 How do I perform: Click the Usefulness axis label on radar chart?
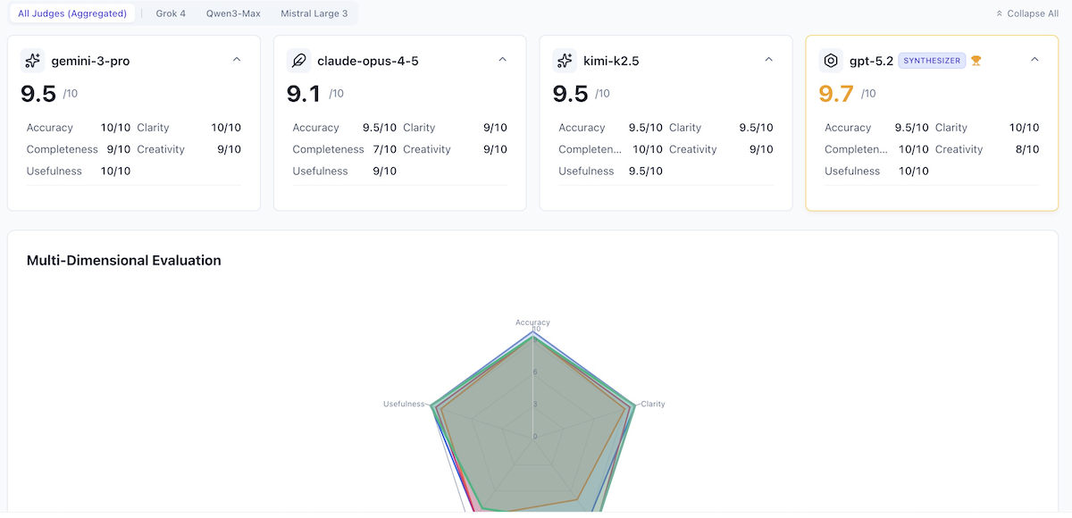coord(404,404)
